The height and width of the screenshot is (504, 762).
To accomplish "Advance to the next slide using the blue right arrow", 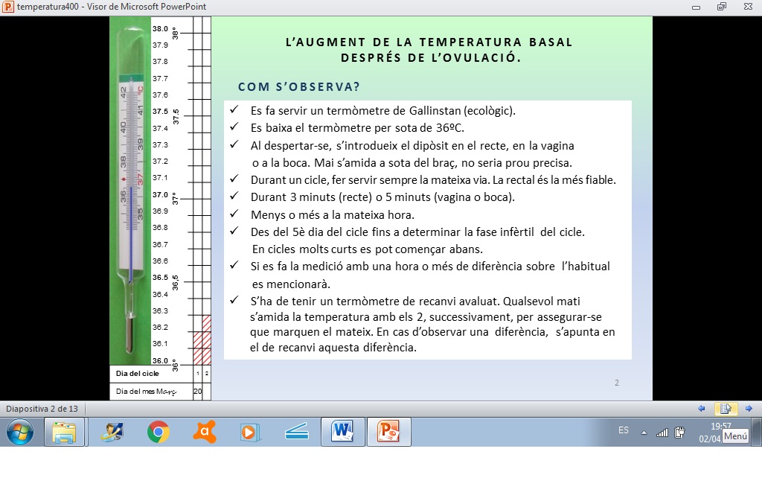I will point(749,409).
